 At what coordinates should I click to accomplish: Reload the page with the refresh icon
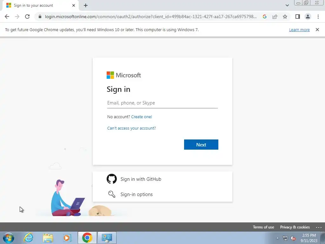coord(27,17)
